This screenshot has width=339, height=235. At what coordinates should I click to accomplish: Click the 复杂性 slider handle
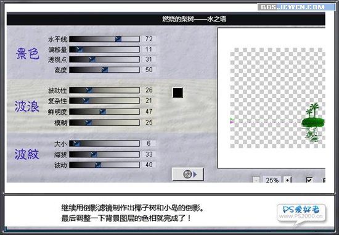click(86, 101)
